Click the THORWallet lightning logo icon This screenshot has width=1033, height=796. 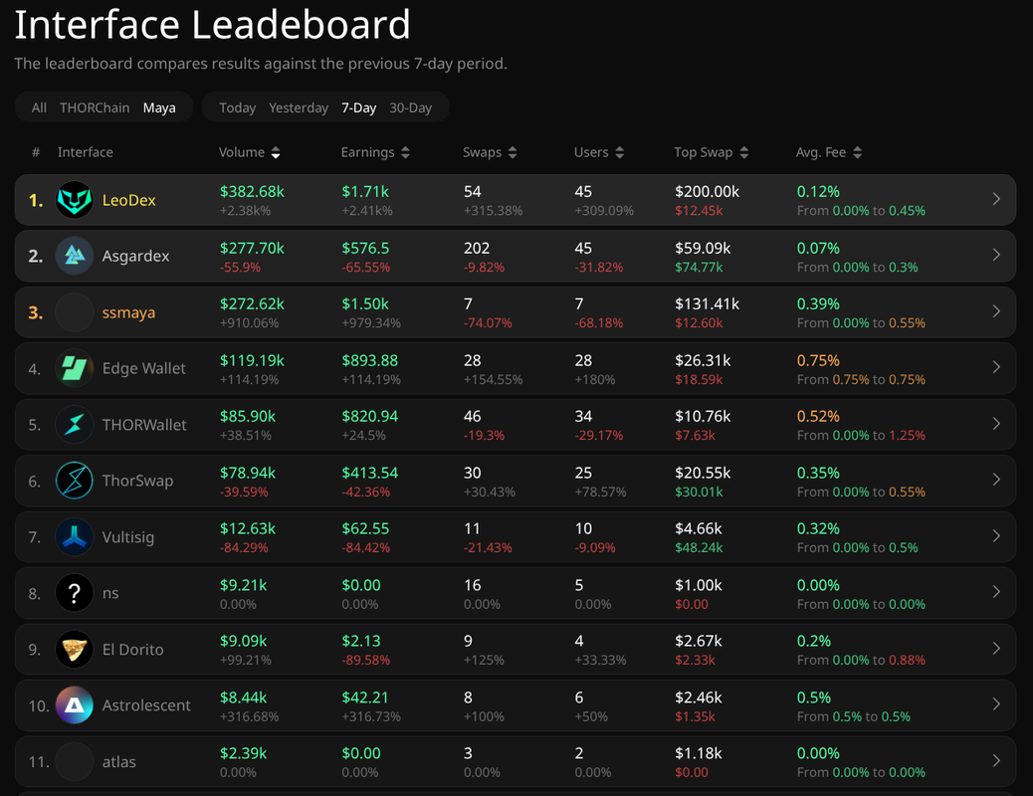tap(75, 424)
